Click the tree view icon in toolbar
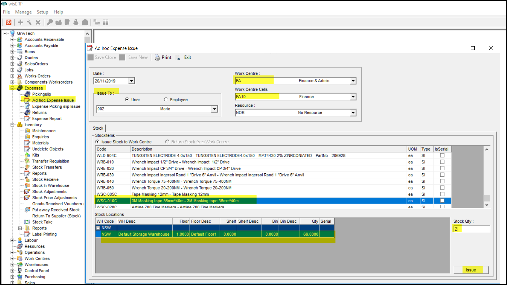This screenshot has width=507, height=285. pos(97,22)
